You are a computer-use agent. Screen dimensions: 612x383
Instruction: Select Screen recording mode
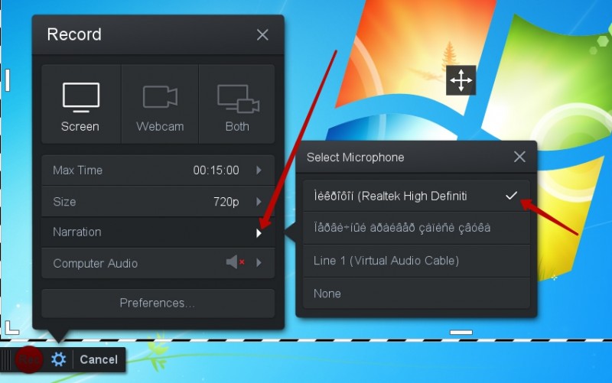click(x=81, y=104)
